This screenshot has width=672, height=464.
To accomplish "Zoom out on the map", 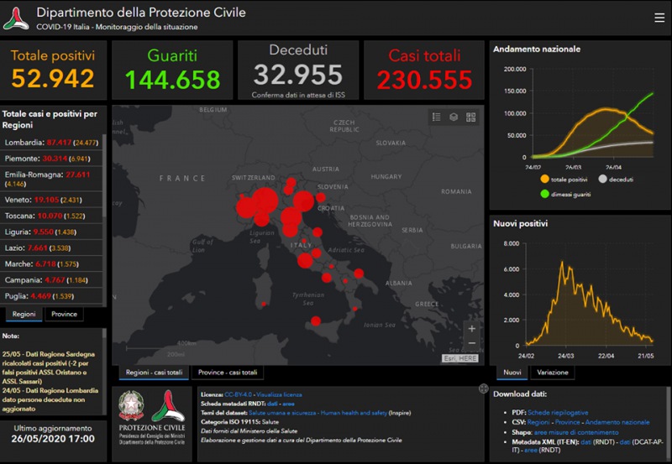I will [x=471, y=343].
